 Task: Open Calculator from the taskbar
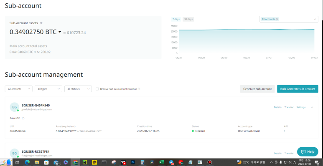coord(142,162)
